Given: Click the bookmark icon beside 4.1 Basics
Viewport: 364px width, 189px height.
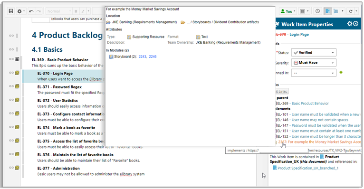Looking at the screenshot, I should 17,49.
